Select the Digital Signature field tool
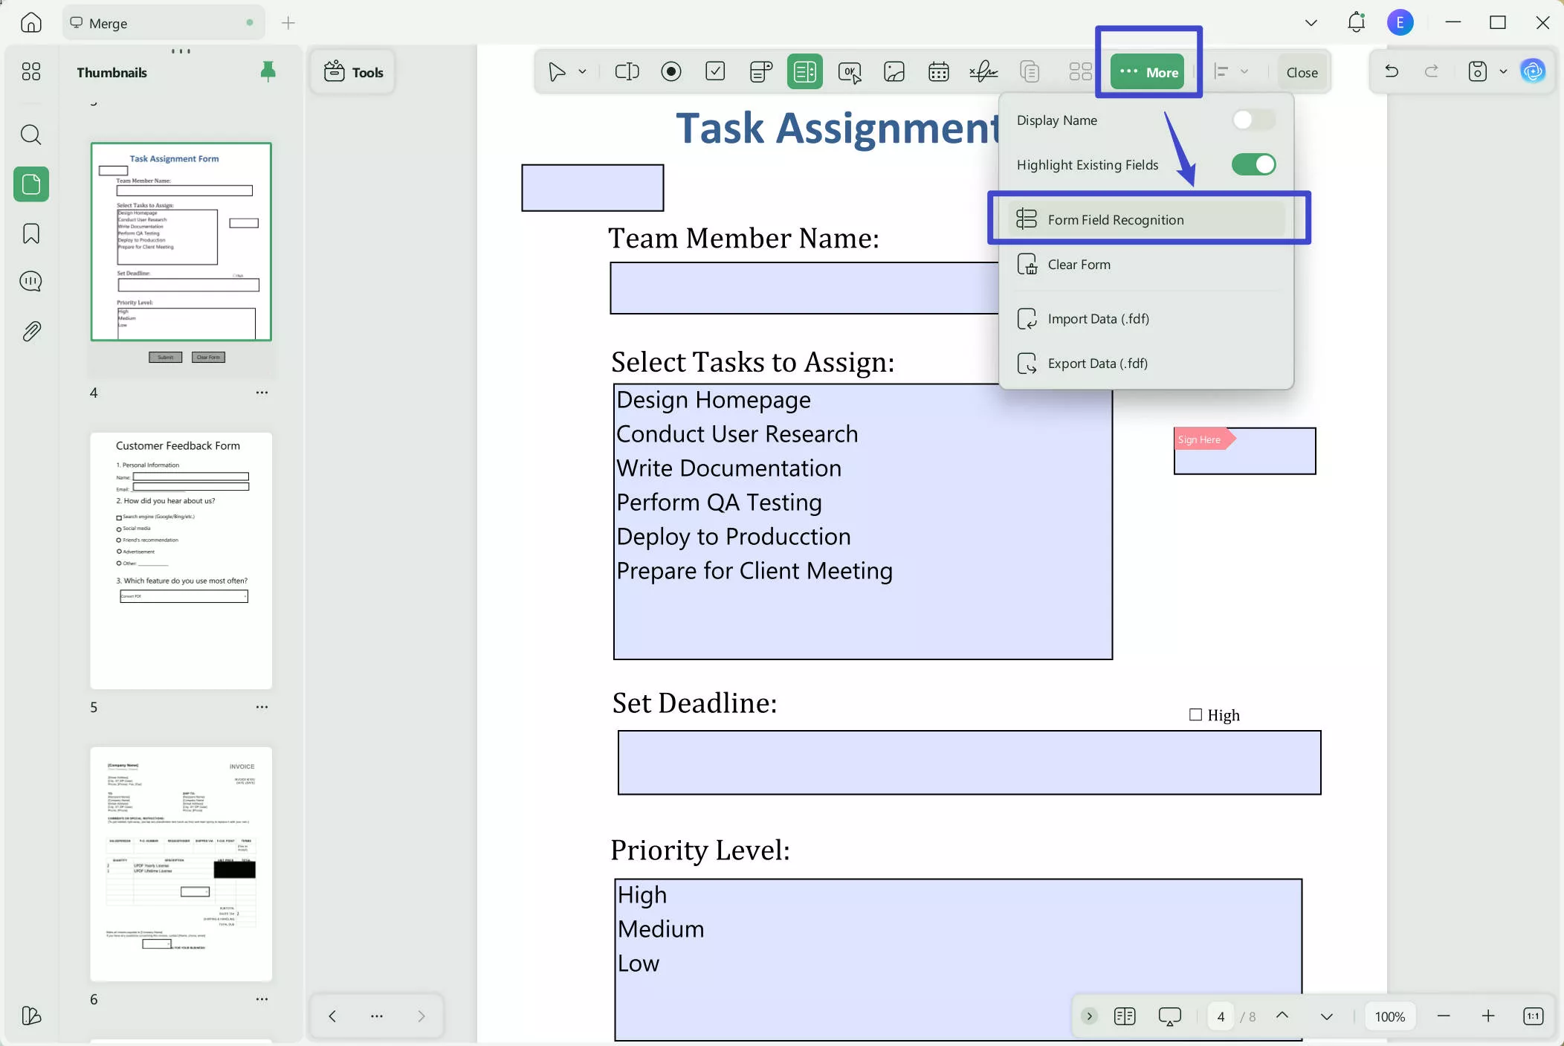1564x1046 pixels. tap(983, 71)
